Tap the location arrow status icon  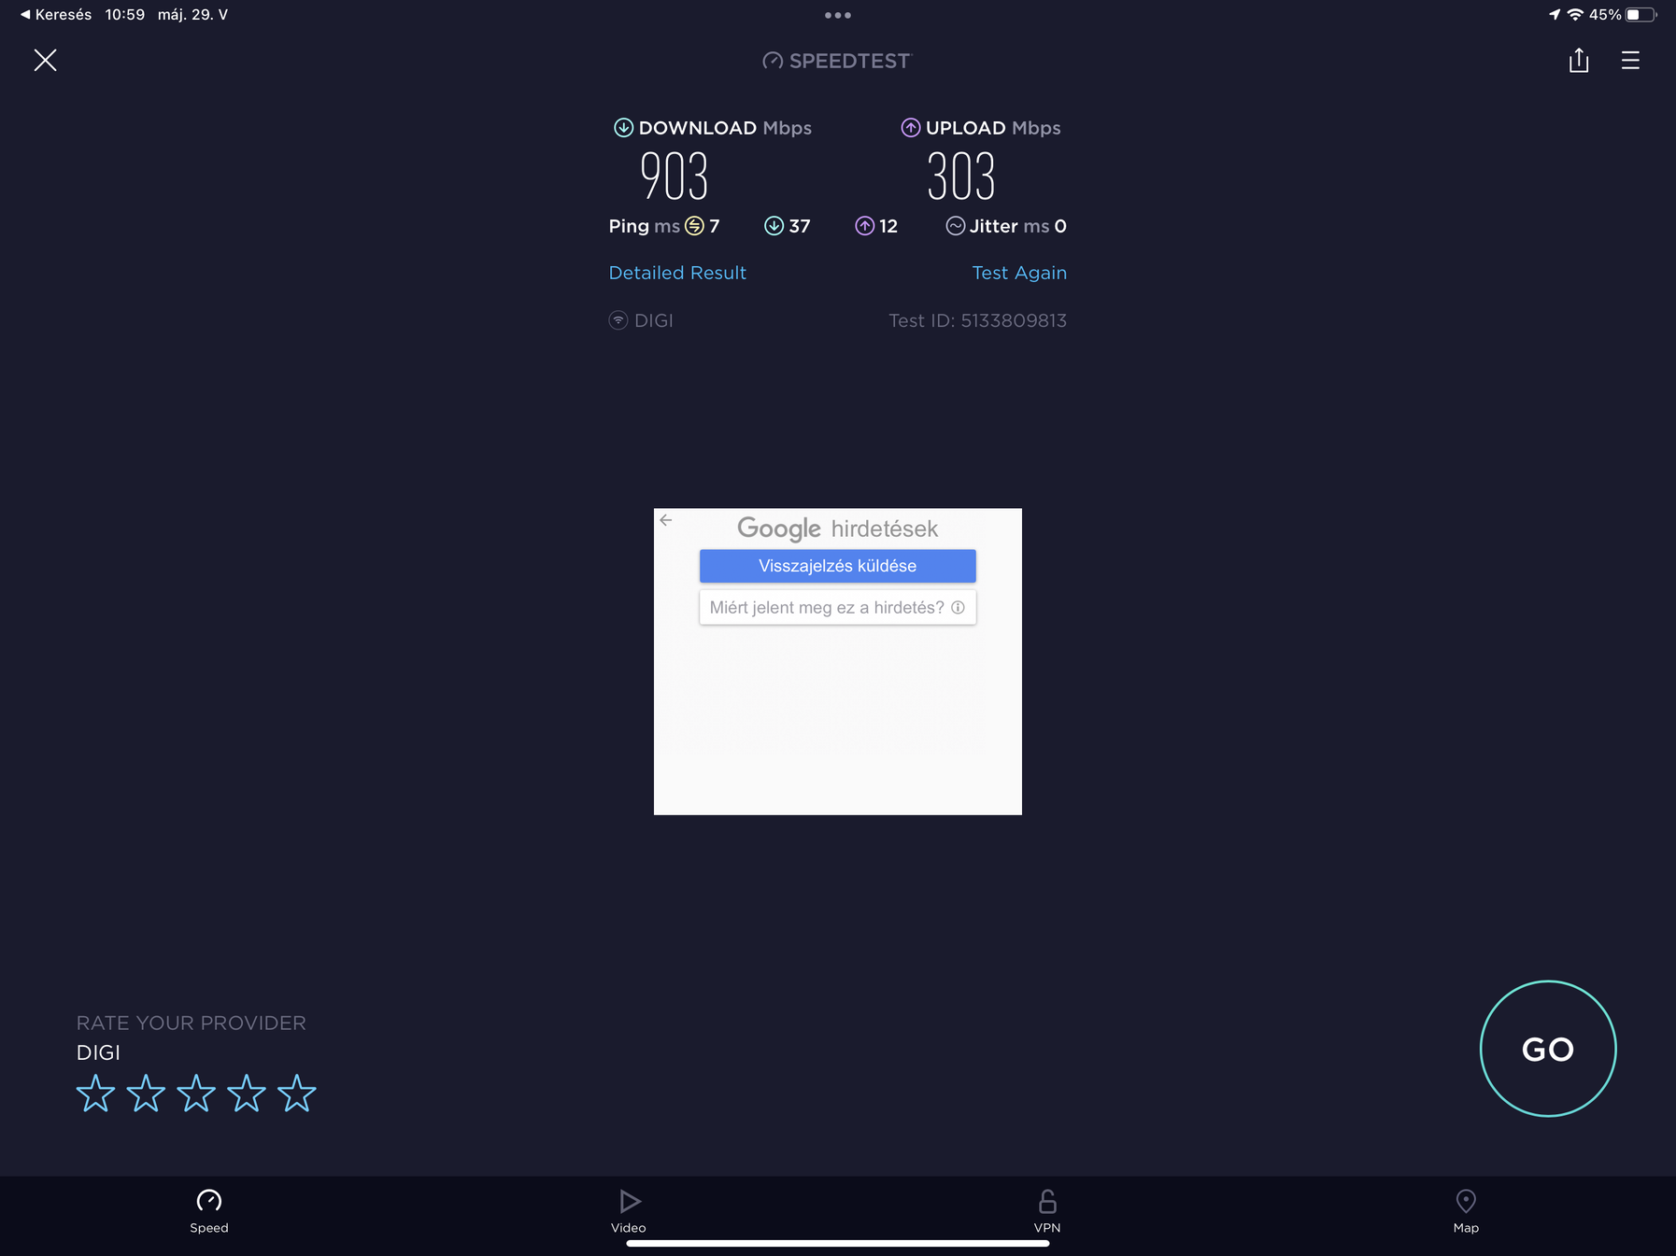1555,15
